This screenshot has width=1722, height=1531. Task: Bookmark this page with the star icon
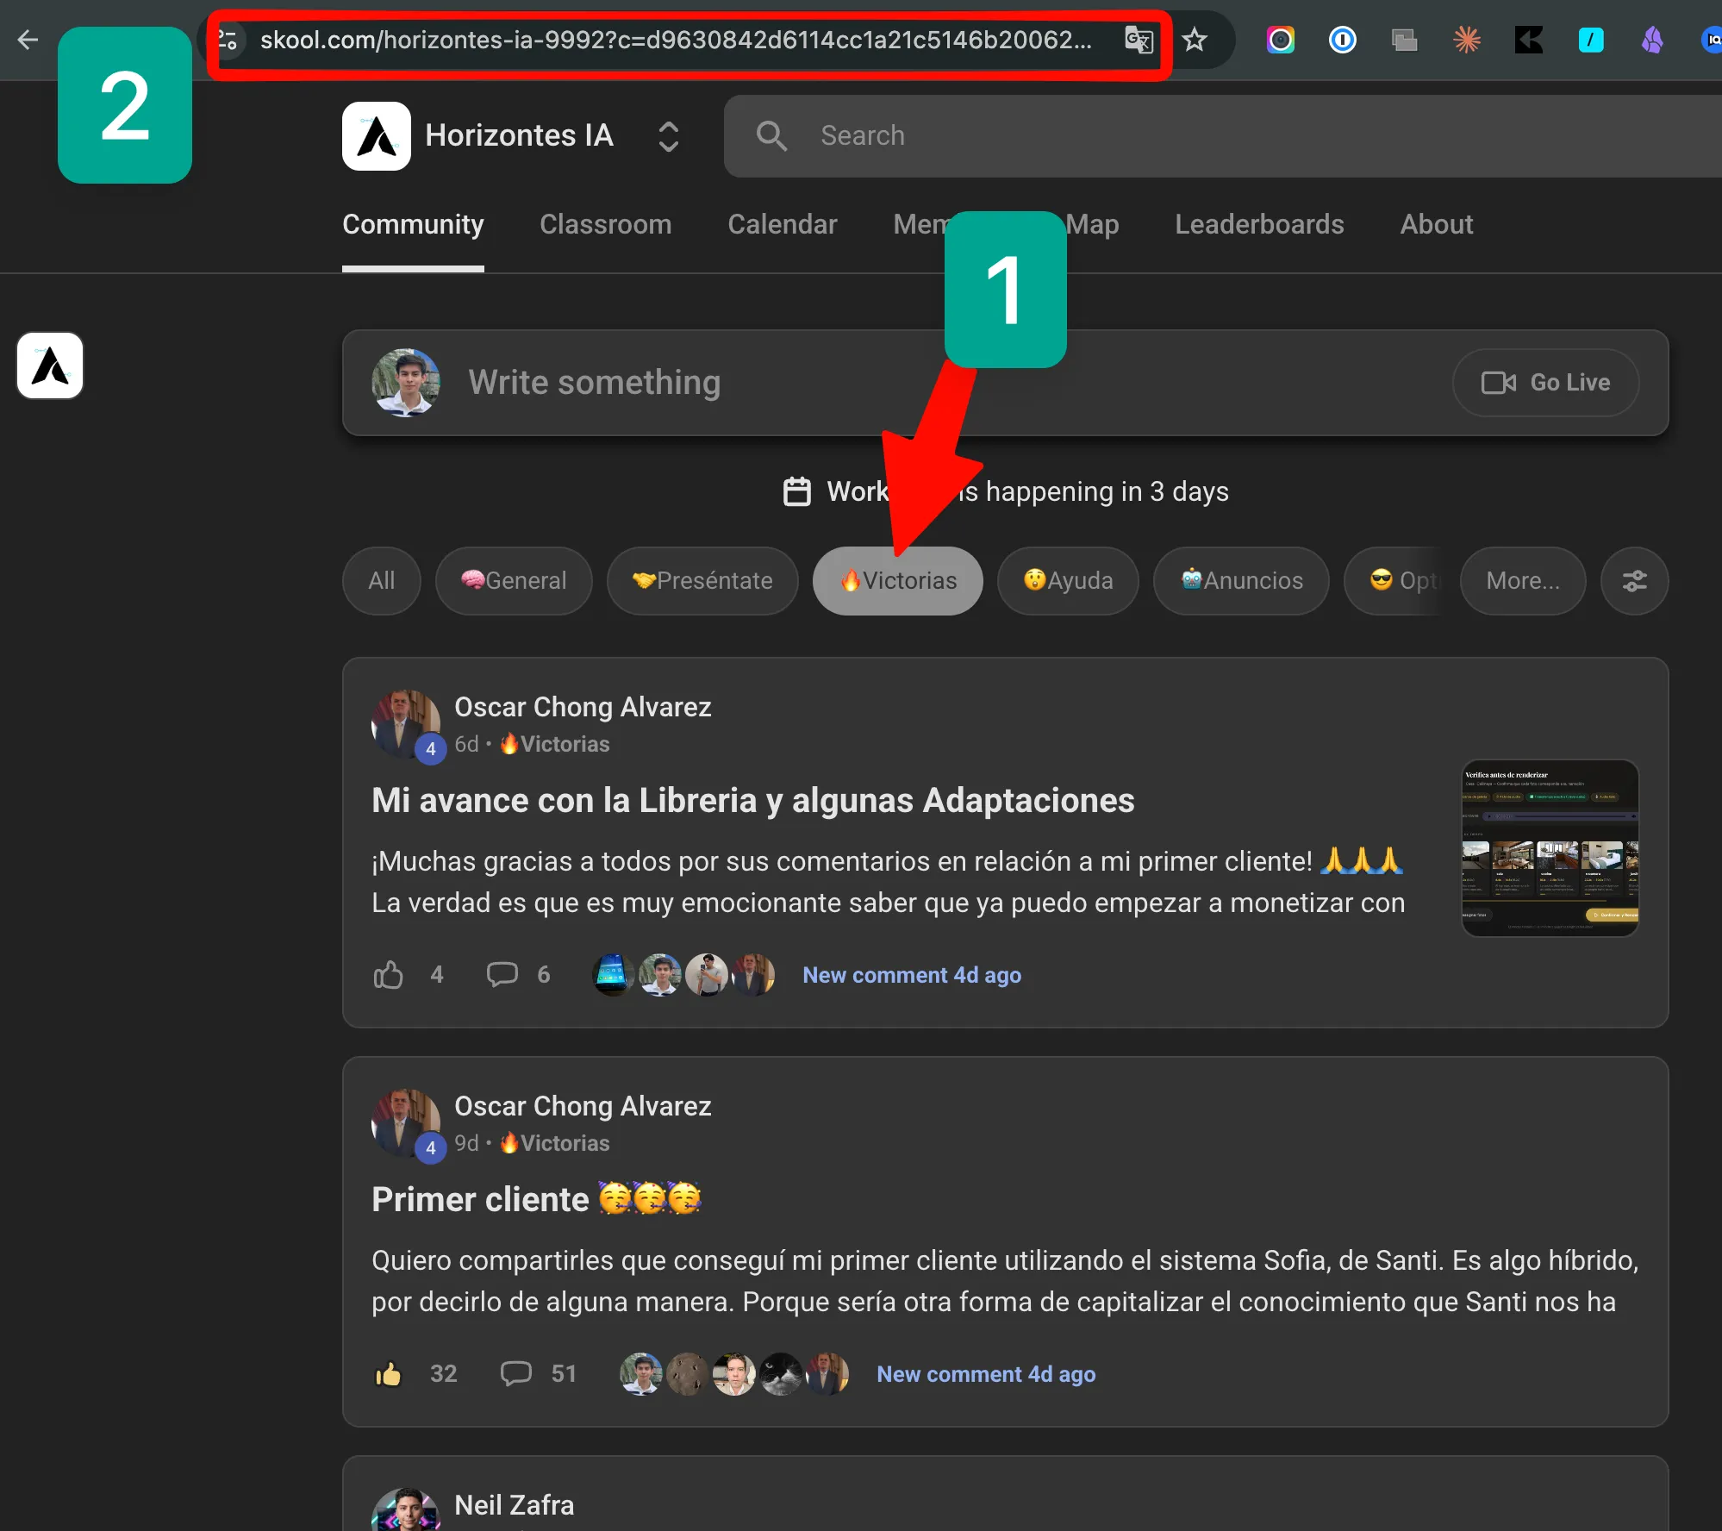pyautogui.click(x=1195, y=40)
